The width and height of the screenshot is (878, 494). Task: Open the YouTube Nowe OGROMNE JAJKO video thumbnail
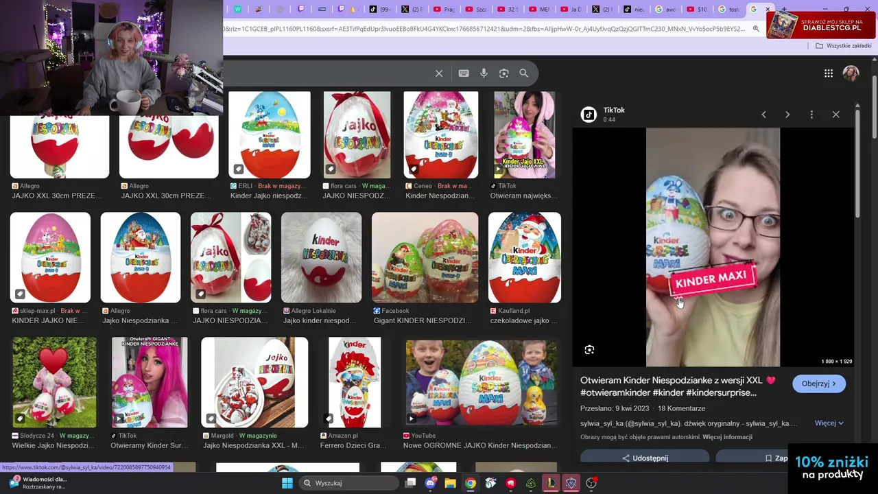tap(481, 382)
